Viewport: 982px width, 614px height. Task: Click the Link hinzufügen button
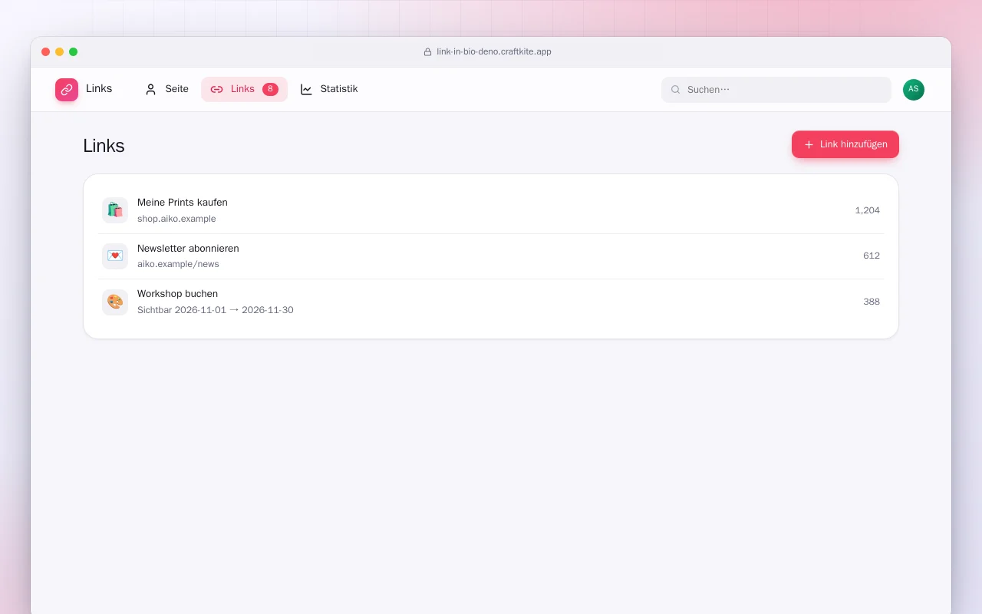(845, 144)
